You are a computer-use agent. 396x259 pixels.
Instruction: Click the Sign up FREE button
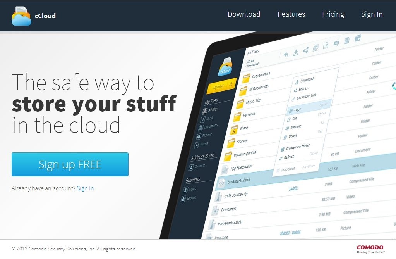pyautogui.click(x=70, y=164)
